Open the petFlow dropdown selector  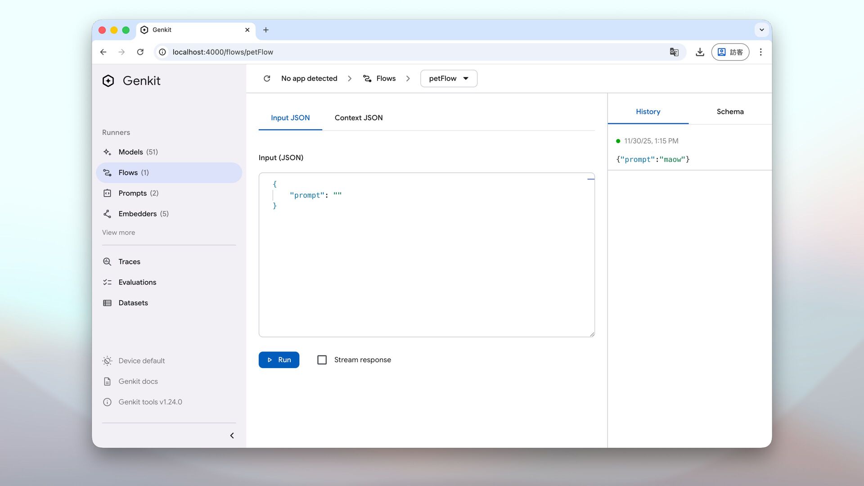coord(448,78)
